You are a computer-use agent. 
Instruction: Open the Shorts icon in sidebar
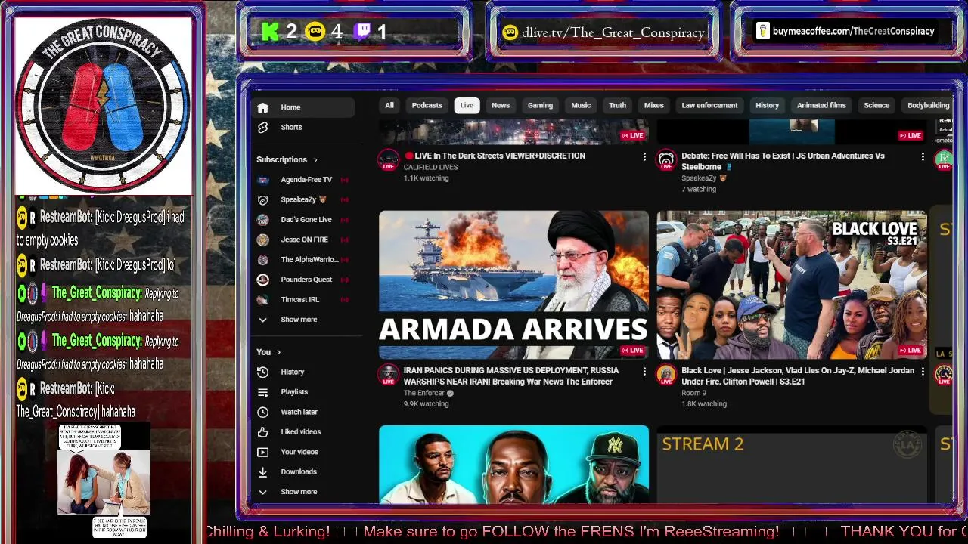pos(262,127)
